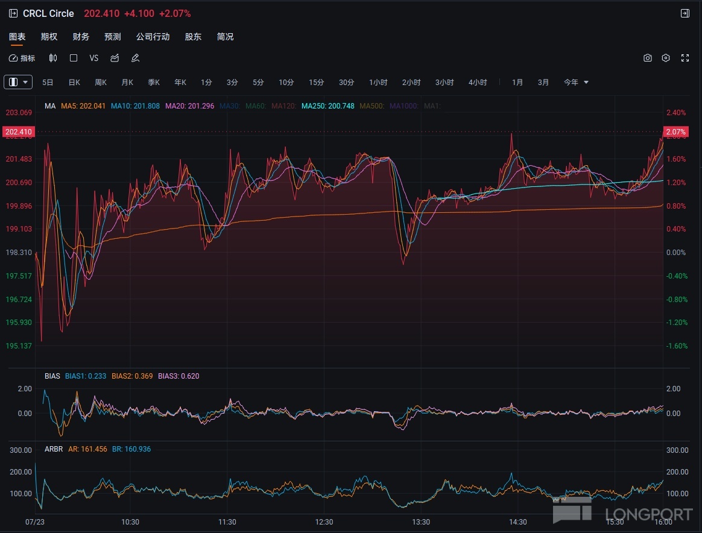The image size is (702, 533).
Task: Toggle the MA500 moving average line
Action: point(372,106)
